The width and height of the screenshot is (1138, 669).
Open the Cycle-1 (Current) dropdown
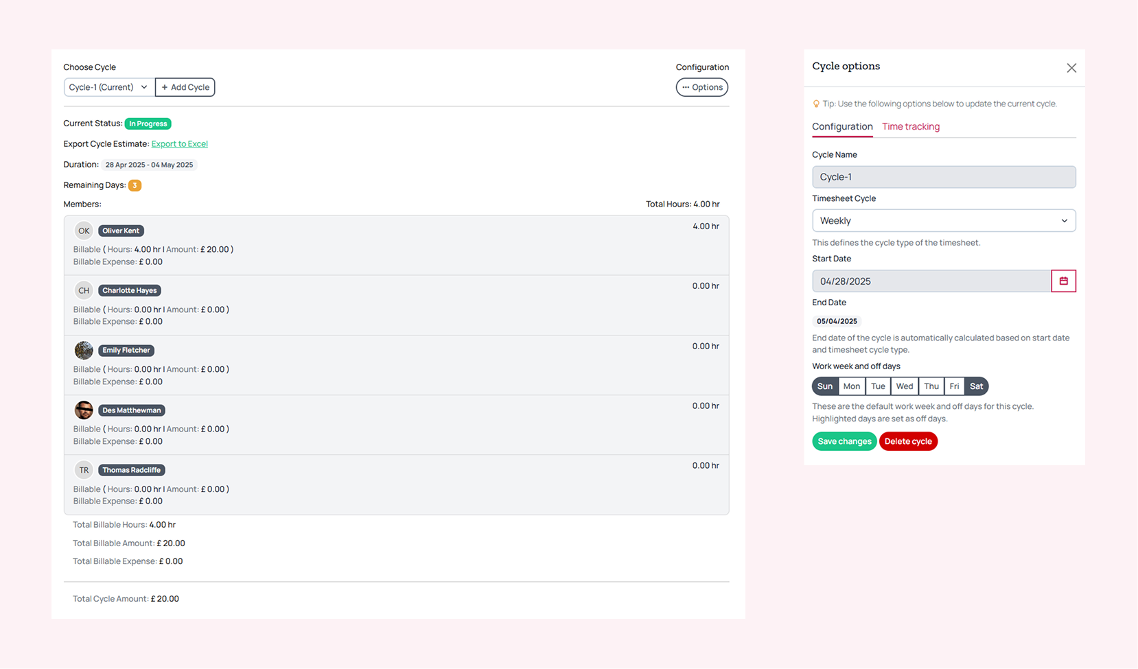tap(108, 87)
